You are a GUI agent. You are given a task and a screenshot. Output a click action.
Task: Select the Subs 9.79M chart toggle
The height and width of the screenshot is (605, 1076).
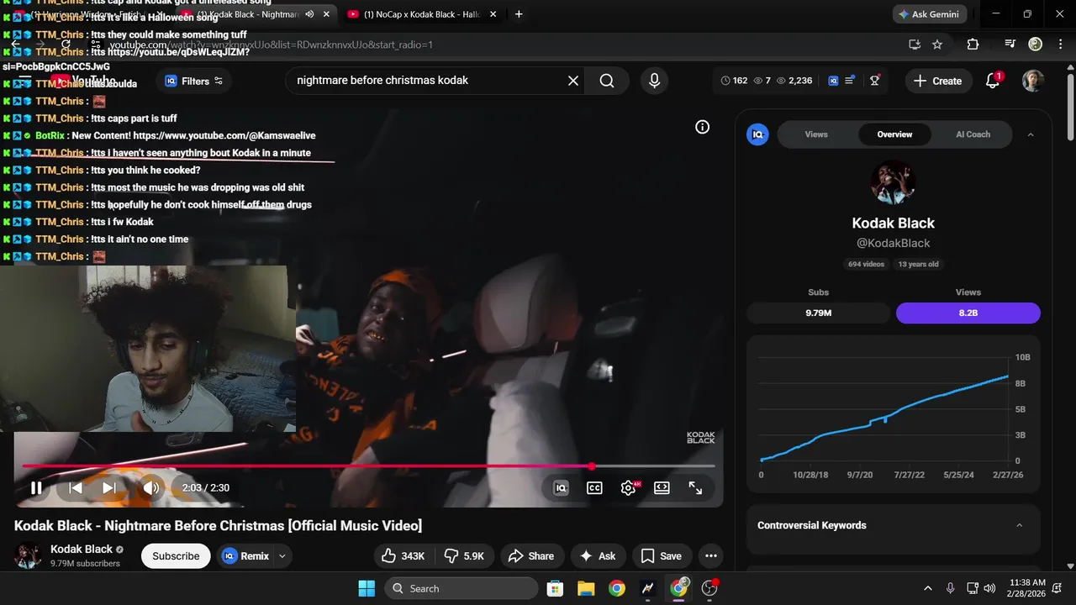818,313
